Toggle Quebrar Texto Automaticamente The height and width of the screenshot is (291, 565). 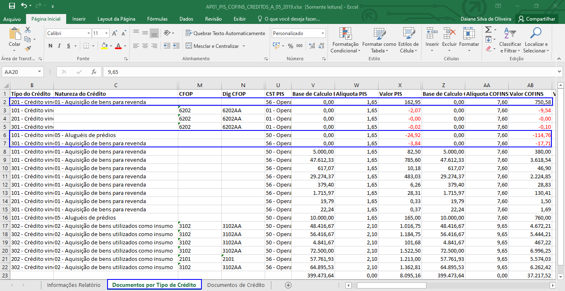(225, 33)
